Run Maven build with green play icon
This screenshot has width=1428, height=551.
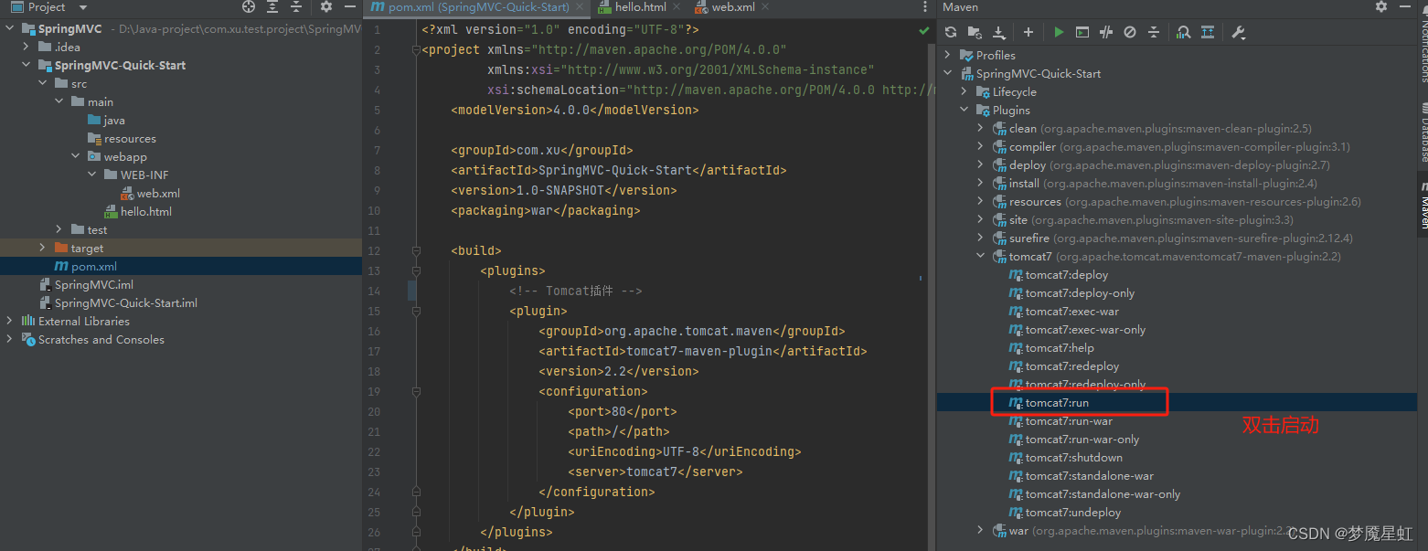click(x=1059, y=32)
